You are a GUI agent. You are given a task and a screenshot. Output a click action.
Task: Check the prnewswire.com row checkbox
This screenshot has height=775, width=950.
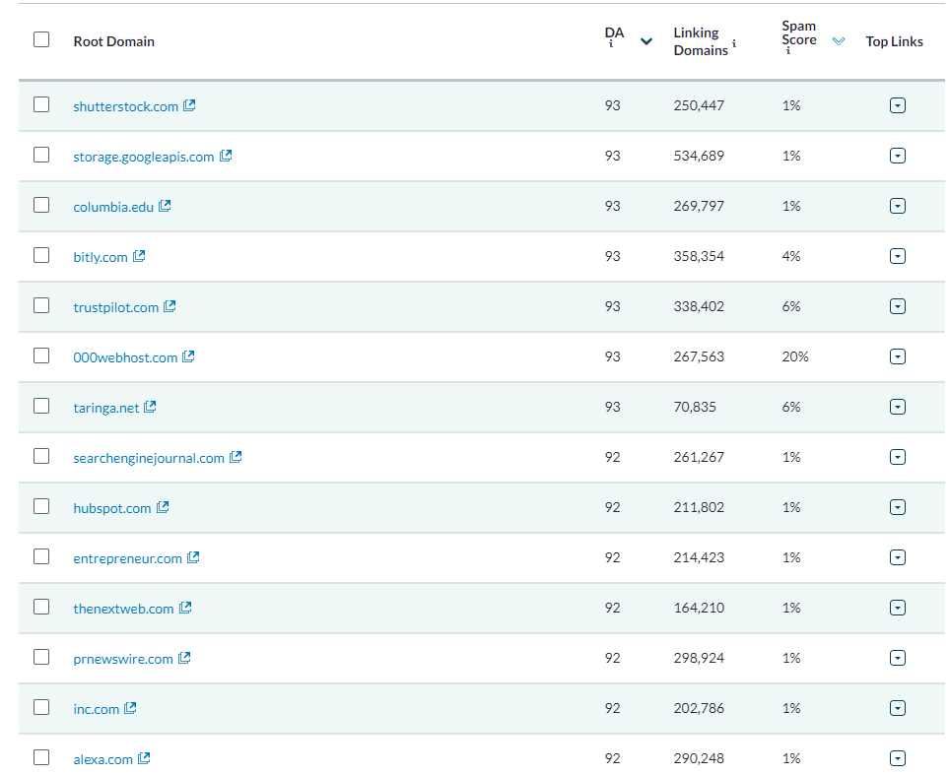[41, 657]
